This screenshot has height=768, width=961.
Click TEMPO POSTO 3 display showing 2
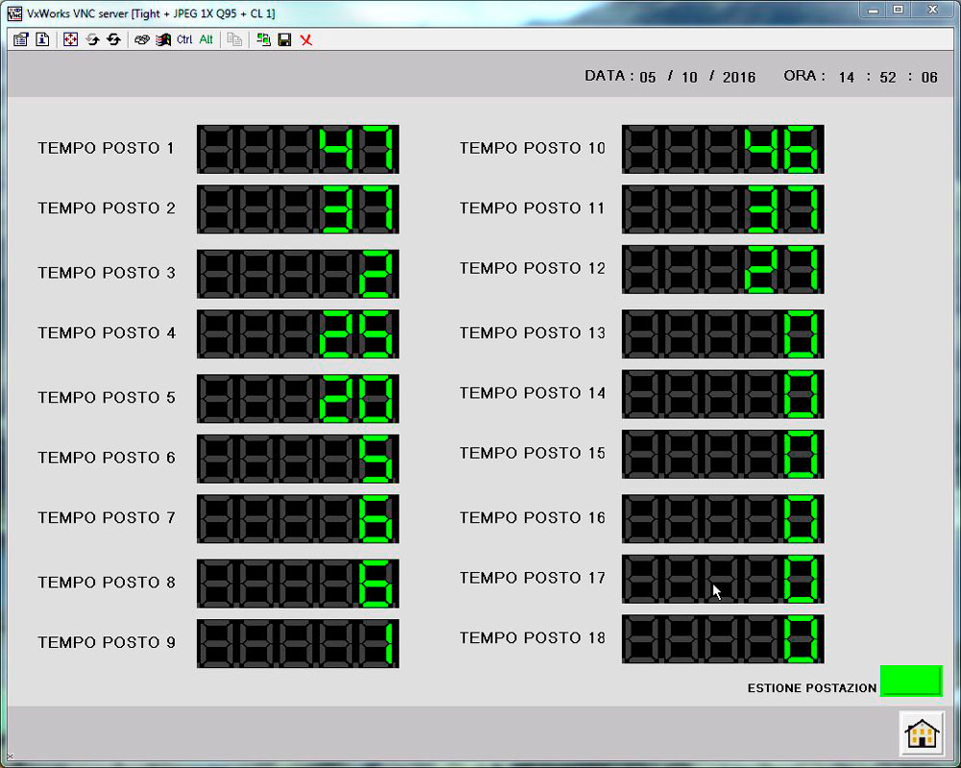(x=298, y=273)
